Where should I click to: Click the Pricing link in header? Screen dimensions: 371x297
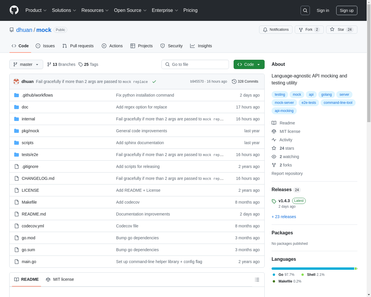190,10
